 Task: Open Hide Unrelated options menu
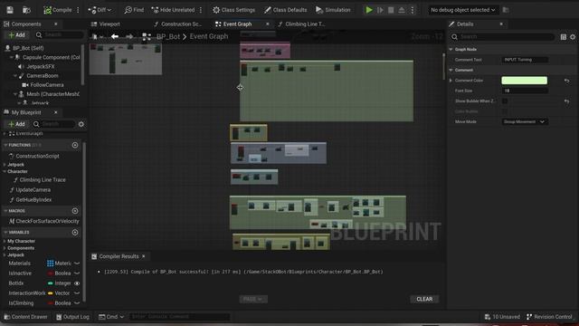coord(201,10)
